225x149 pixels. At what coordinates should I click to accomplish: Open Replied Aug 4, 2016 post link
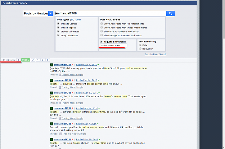(x=86, y=65)
